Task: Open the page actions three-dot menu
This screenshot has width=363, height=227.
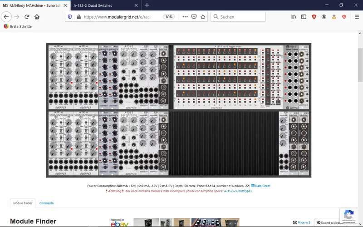Action: (x=185, y=17)
